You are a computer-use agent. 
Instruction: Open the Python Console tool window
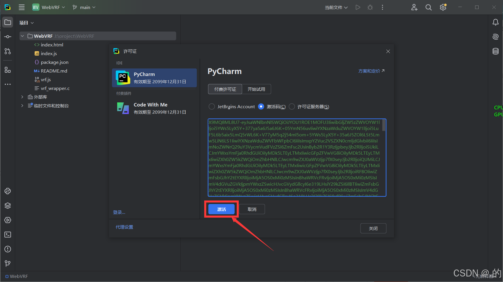click(x=8, y=191)
